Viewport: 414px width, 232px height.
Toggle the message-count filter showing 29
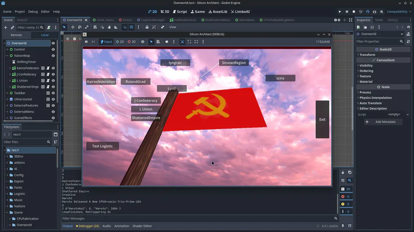point(346,189)
